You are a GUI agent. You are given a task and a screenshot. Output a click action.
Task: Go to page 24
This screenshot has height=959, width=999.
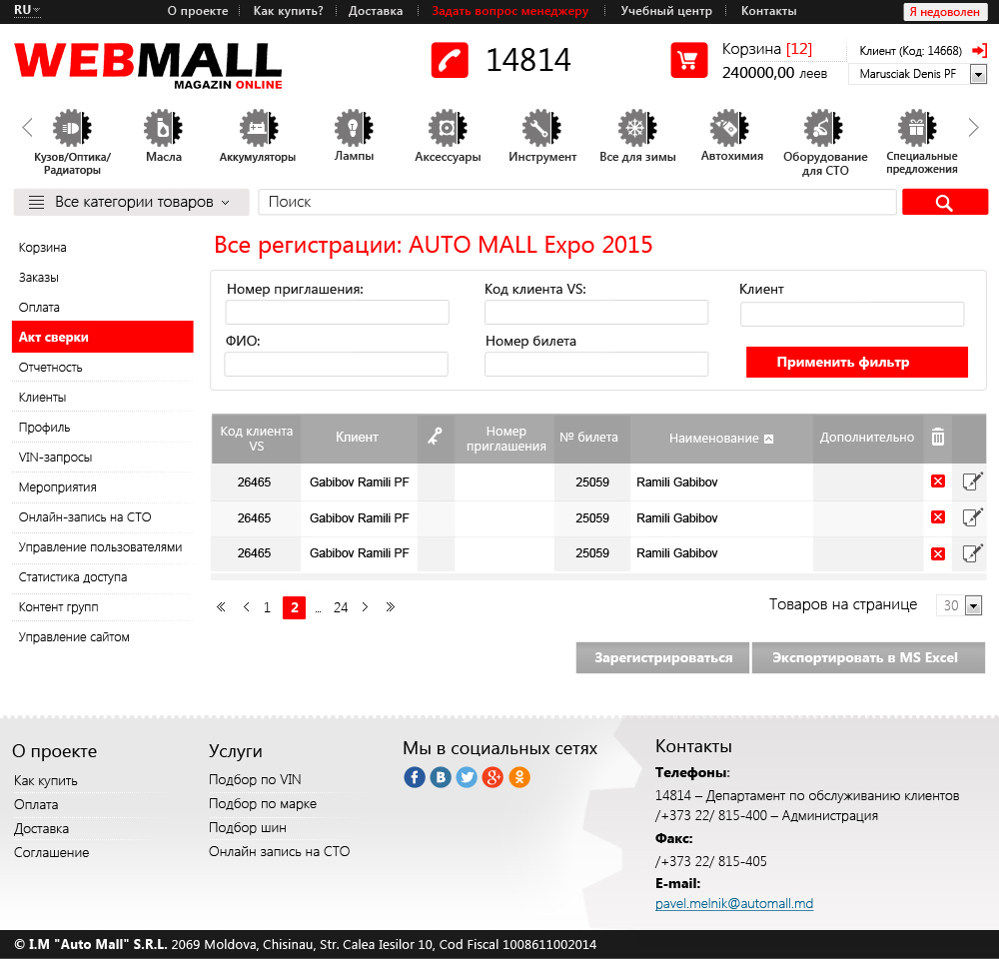point(341,607)
